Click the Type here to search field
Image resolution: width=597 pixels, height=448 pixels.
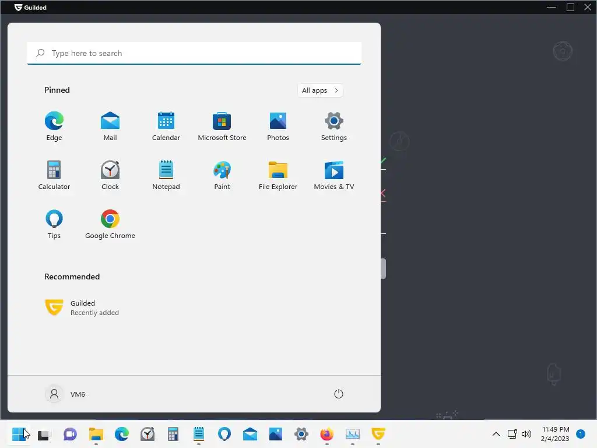194,53
